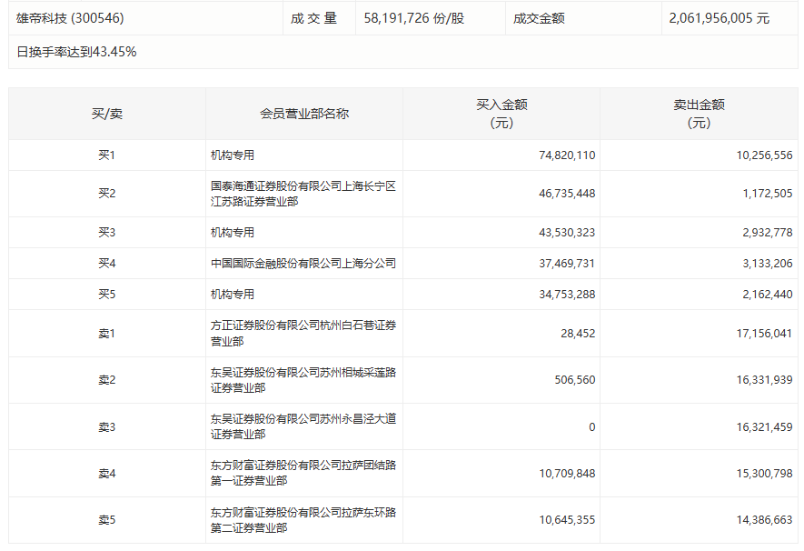This screenshot has height=551, width=804.
Task: Click sell amount 15,300,798
Action: tap(764, 473)
